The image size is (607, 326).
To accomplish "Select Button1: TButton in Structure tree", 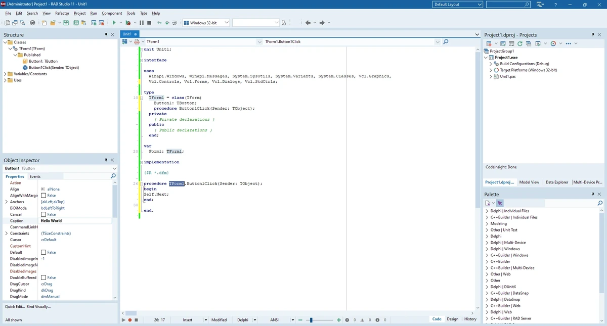I will tap(43, 61).
